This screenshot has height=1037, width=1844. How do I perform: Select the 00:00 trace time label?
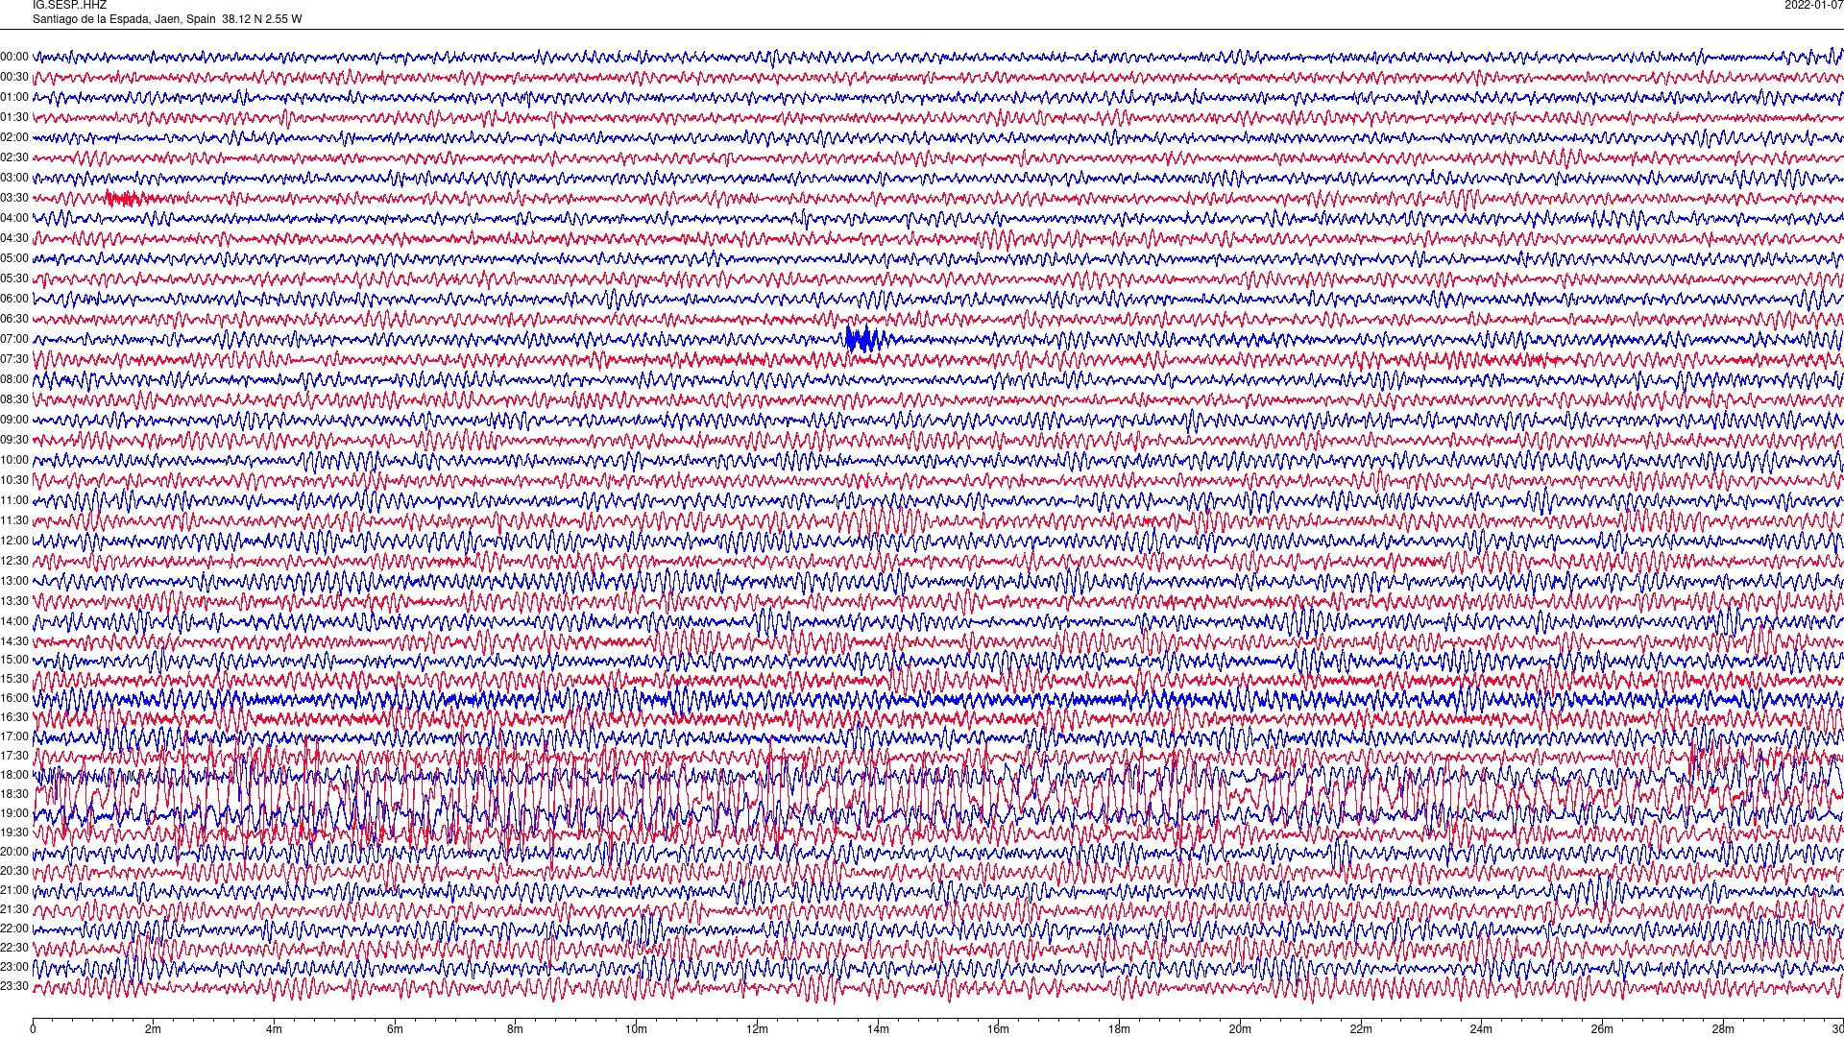pyautogui.click(x=14, y=57)
